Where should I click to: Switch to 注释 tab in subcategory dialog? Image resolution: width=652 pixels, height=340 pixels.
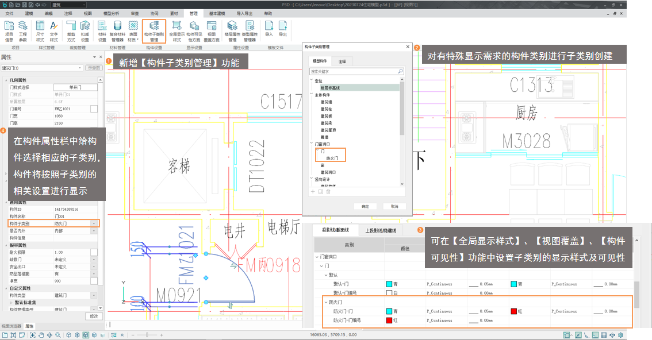pyautogui.click(x=342, y=61)
